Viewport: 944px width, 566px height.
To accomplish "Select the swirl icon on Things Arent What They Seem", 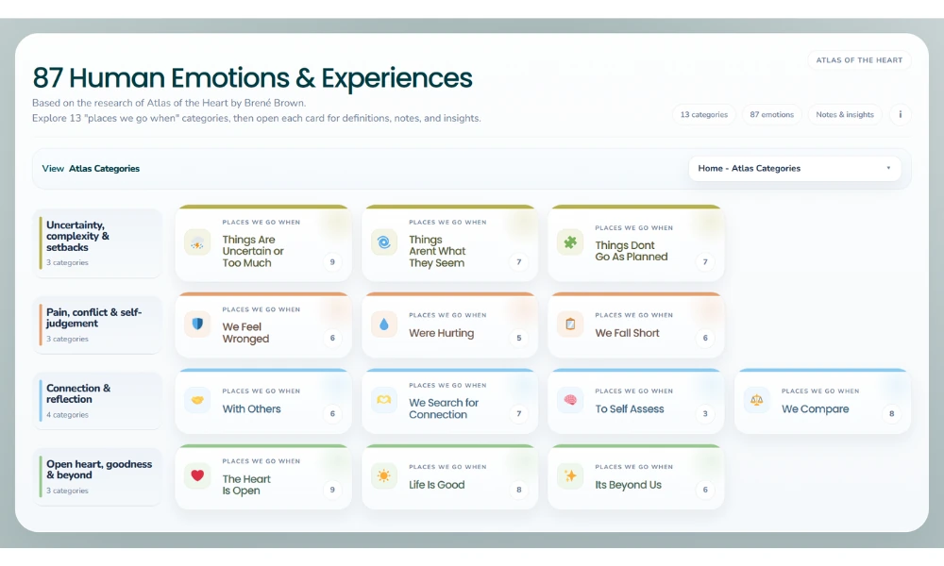I will [x=383, y=243].
